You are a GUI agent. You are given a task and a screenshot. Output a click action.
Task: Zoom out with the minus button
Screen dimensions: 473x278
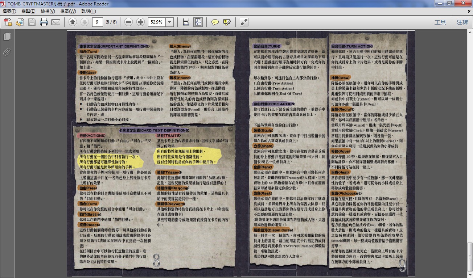128,22
